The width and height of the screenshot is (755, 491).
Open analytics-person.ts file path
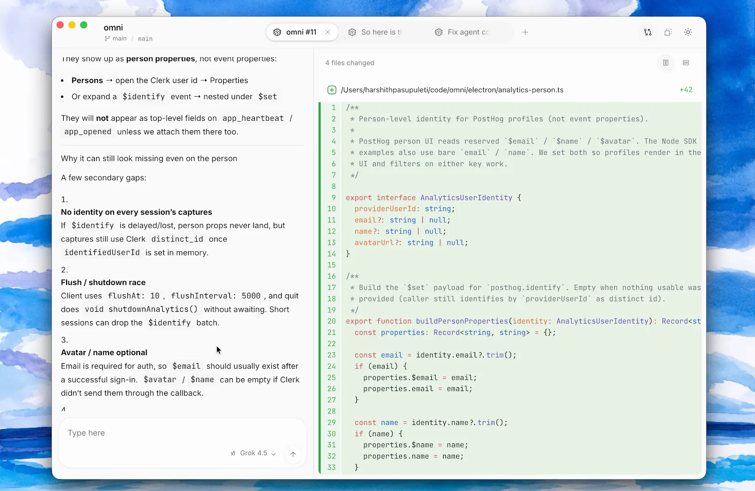coord(452,90)
